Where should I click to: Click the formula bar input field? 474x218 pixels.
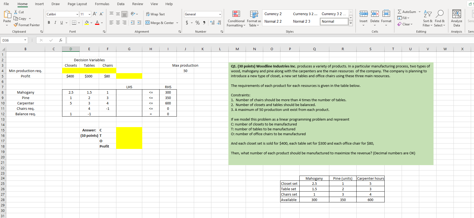[x=270, y=40]
